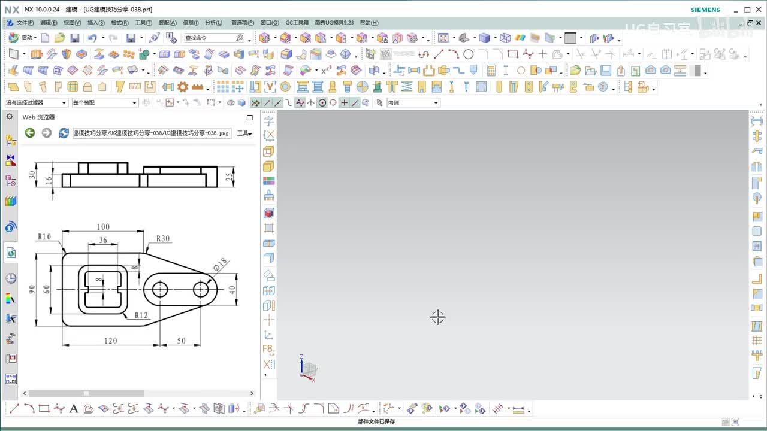Expand the 整个装配 scope dropdown
This screenshot has width=767, height=431.
(x=105, y=102)
